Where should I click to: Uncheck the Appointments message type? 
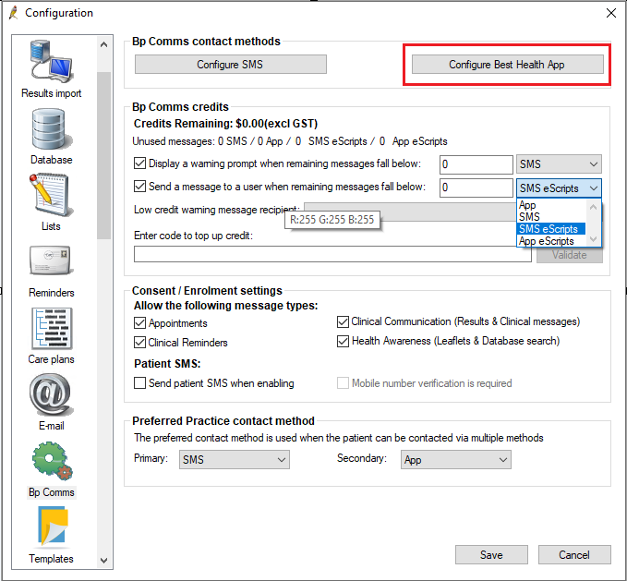click(139, 322)
